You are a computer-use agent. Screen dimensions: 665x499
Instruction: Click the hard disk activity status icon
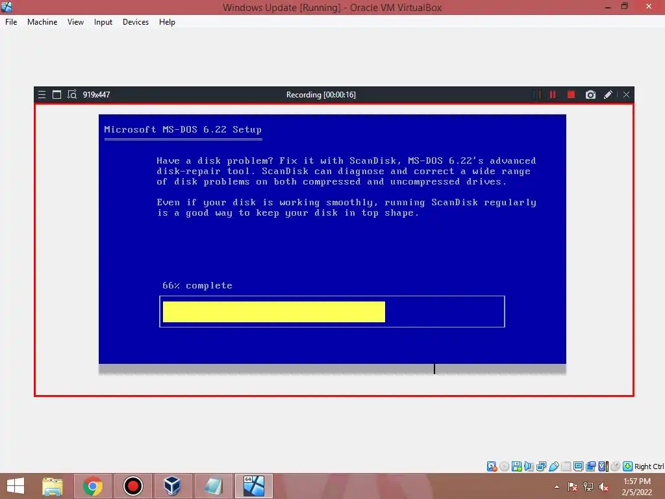(492, 467)
